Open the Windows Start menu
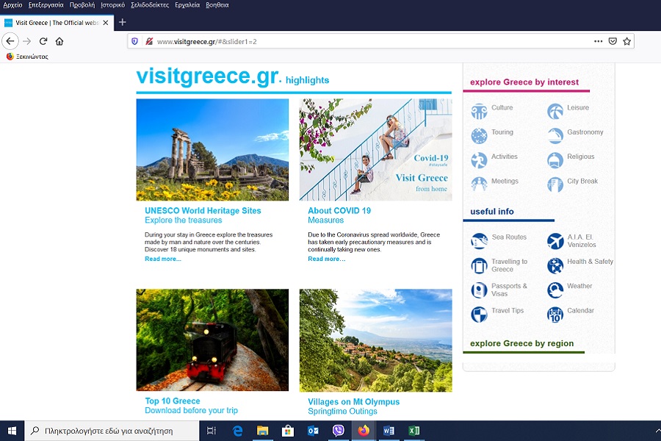The height and width of the screenshot is (441, 661). tap(12, 431)
